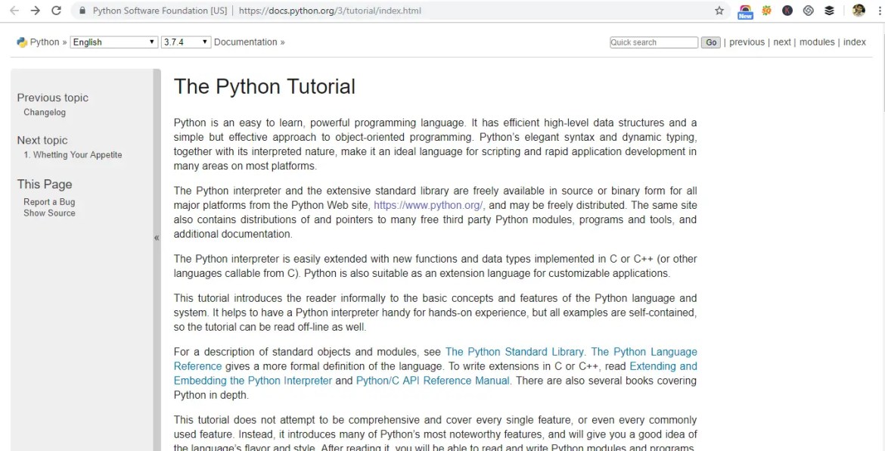Click the spiral circle extension icon
Viewport: 885px width, 451px height.
click(x=809, y=11)
